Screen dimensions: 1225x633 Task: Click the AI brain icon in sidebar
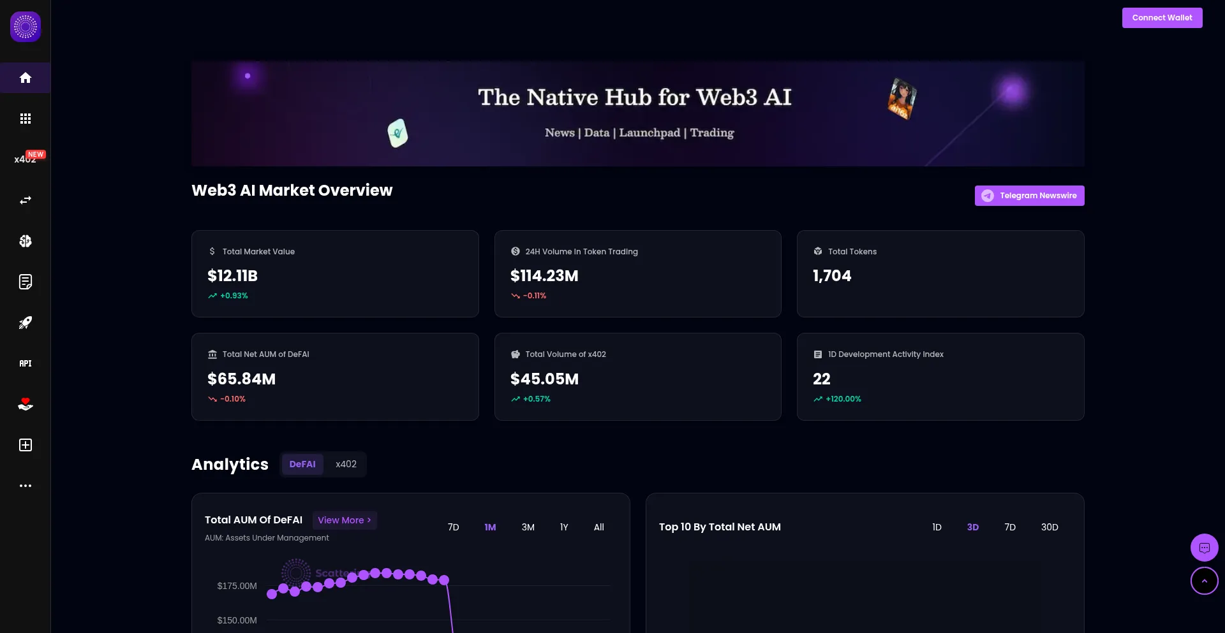26,241
